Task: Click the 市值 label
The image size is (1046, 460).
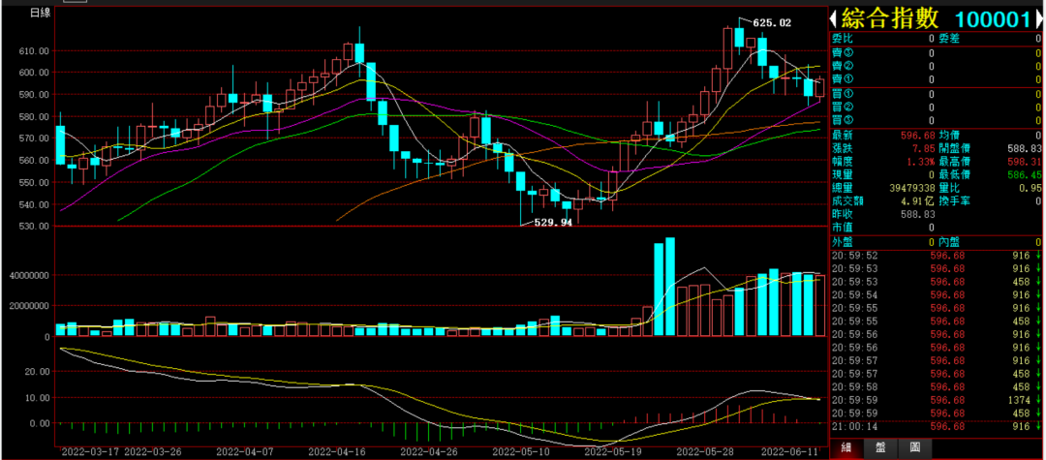Action: click(842, 228)
